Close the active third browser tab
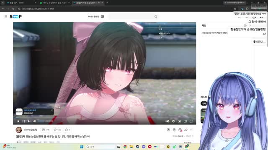 (x=102, y=3)
